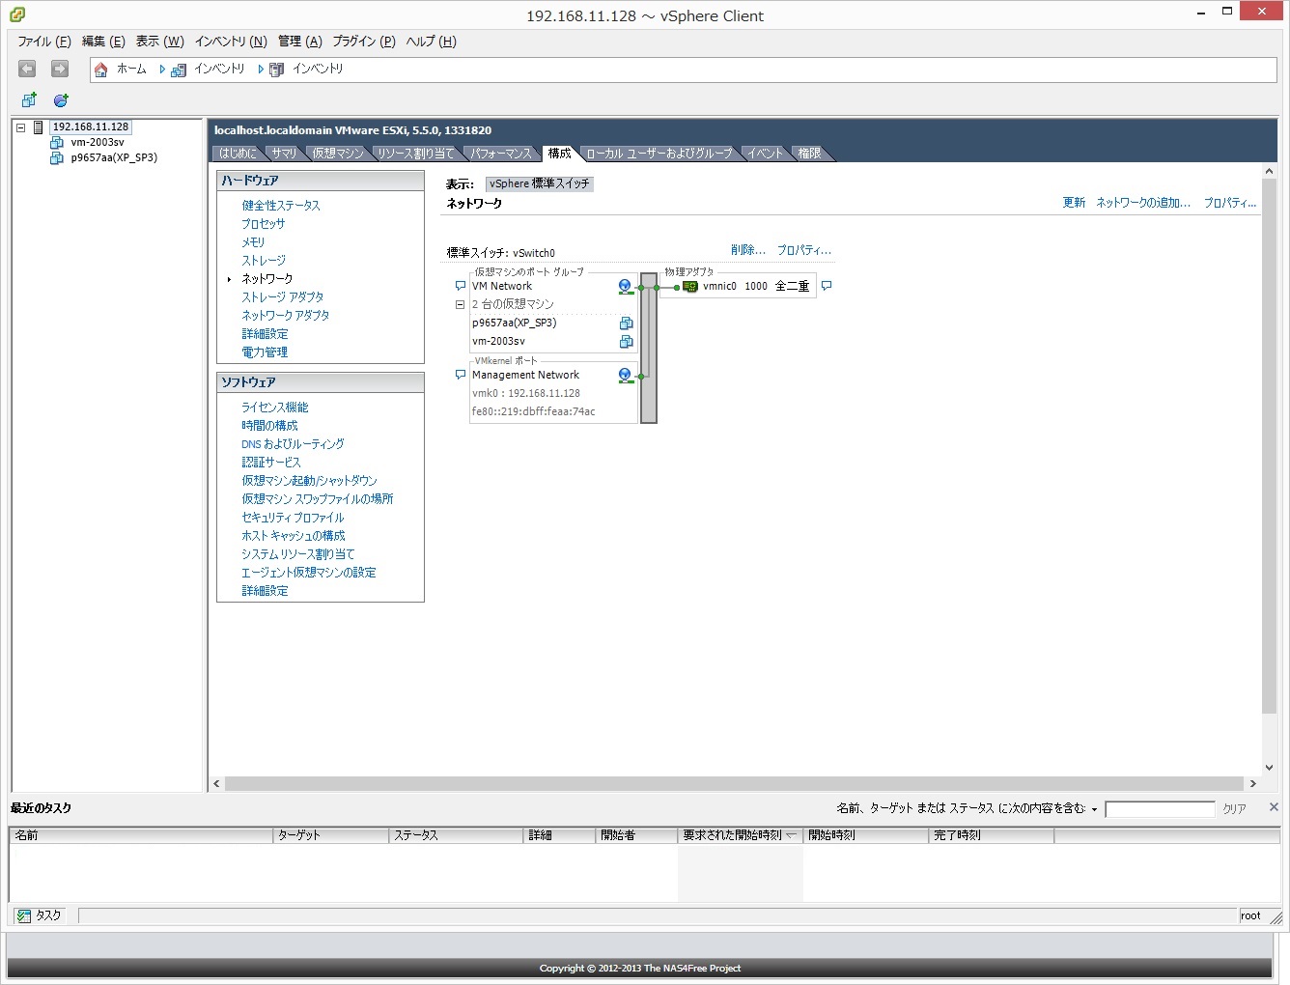Click the 更新 link in network view
Screen dimensions: 1290x985
(1074, 203)
